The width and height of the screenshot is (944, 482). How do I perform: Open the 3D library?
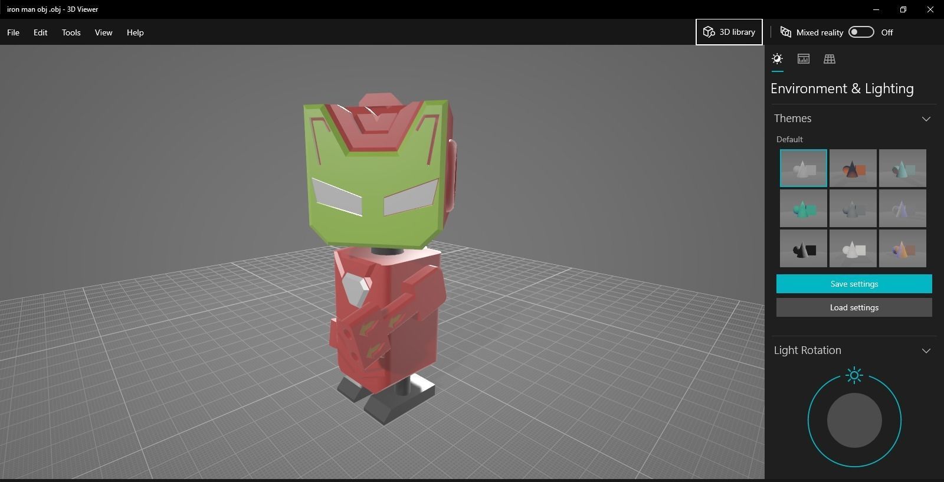coord(729,32)
